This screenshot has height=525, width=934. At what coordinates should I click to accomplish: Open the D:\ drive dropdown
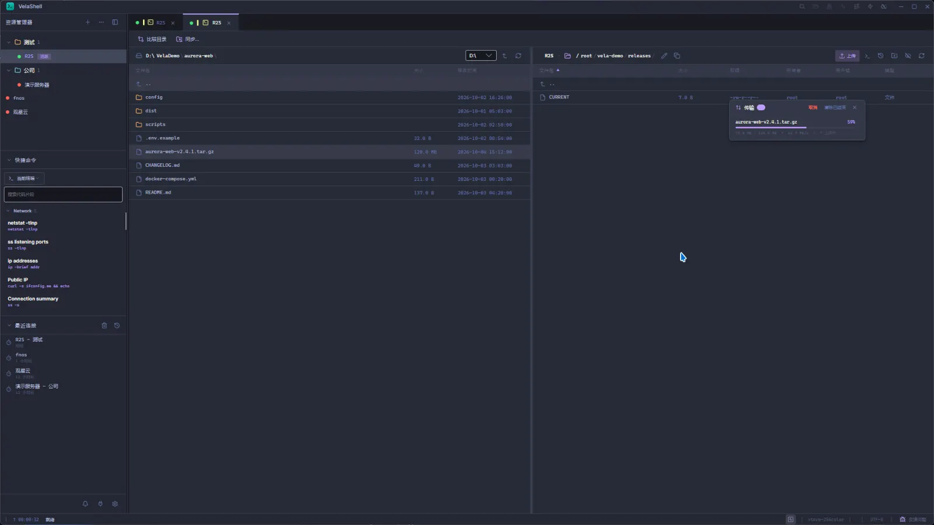click(x=481, y=56)
